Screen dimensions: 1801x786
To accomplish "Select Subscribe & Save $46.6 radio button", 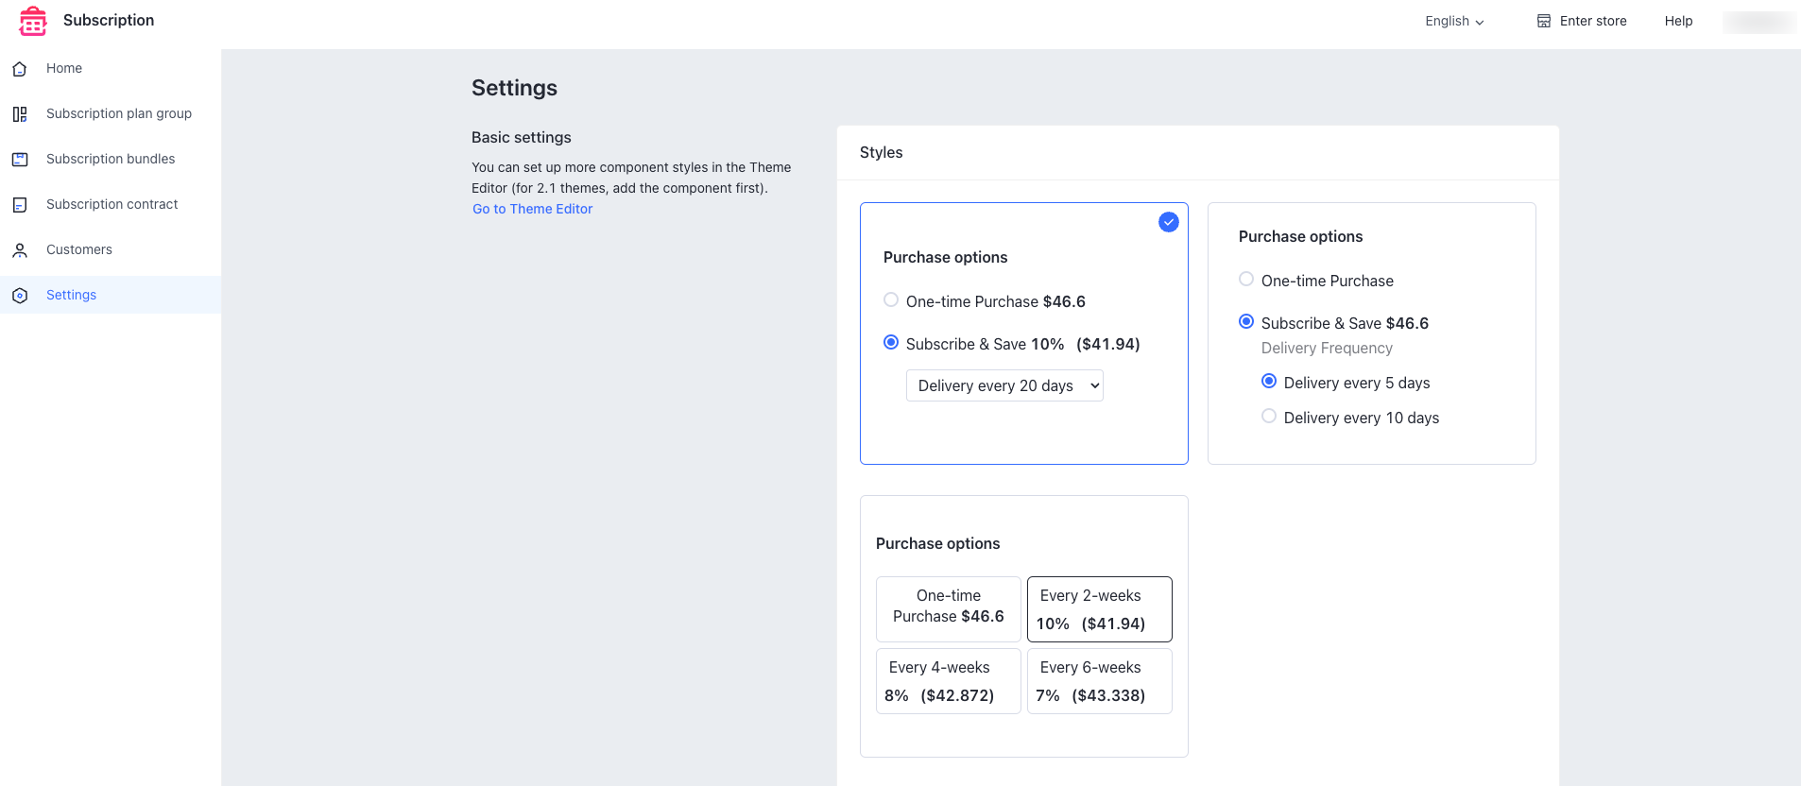I will tap(1246, 321).
